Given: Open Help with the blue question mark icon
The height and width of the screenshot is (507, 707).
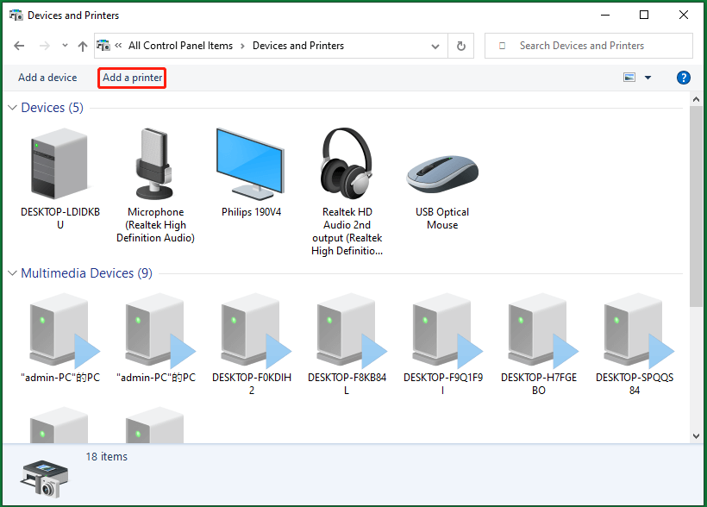Looking at the screenshot, I should 683,78.
